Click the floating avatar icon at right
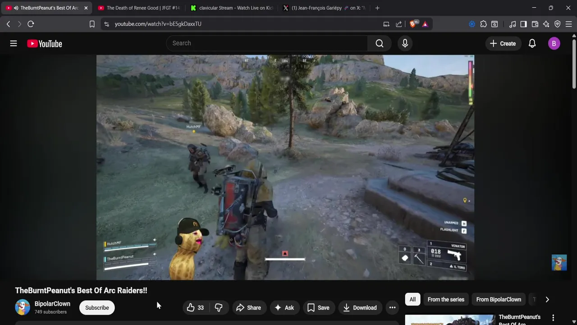Image resolution: width=577 pixels, height=325 pixels. [559, 263]
